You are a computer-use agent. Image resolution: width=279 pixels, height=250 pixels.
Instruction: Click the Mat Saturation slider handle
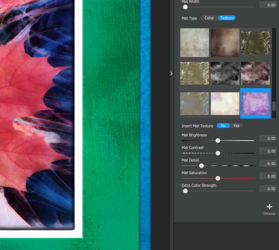[218, 178]
